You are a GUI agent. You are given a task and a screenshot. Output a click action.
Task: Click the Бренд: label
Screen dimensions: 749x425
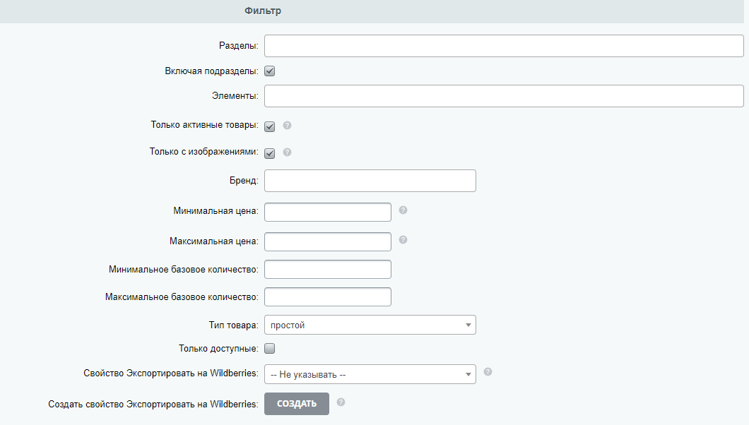[x=244, y=181]
